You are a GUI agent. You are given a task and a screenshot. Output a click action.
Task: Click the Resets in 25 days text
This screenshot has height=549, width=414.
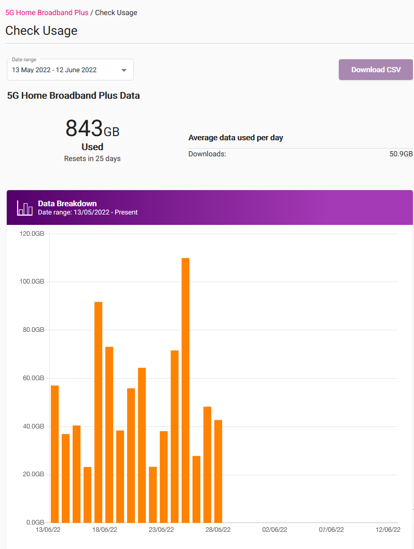pos(92,158)
